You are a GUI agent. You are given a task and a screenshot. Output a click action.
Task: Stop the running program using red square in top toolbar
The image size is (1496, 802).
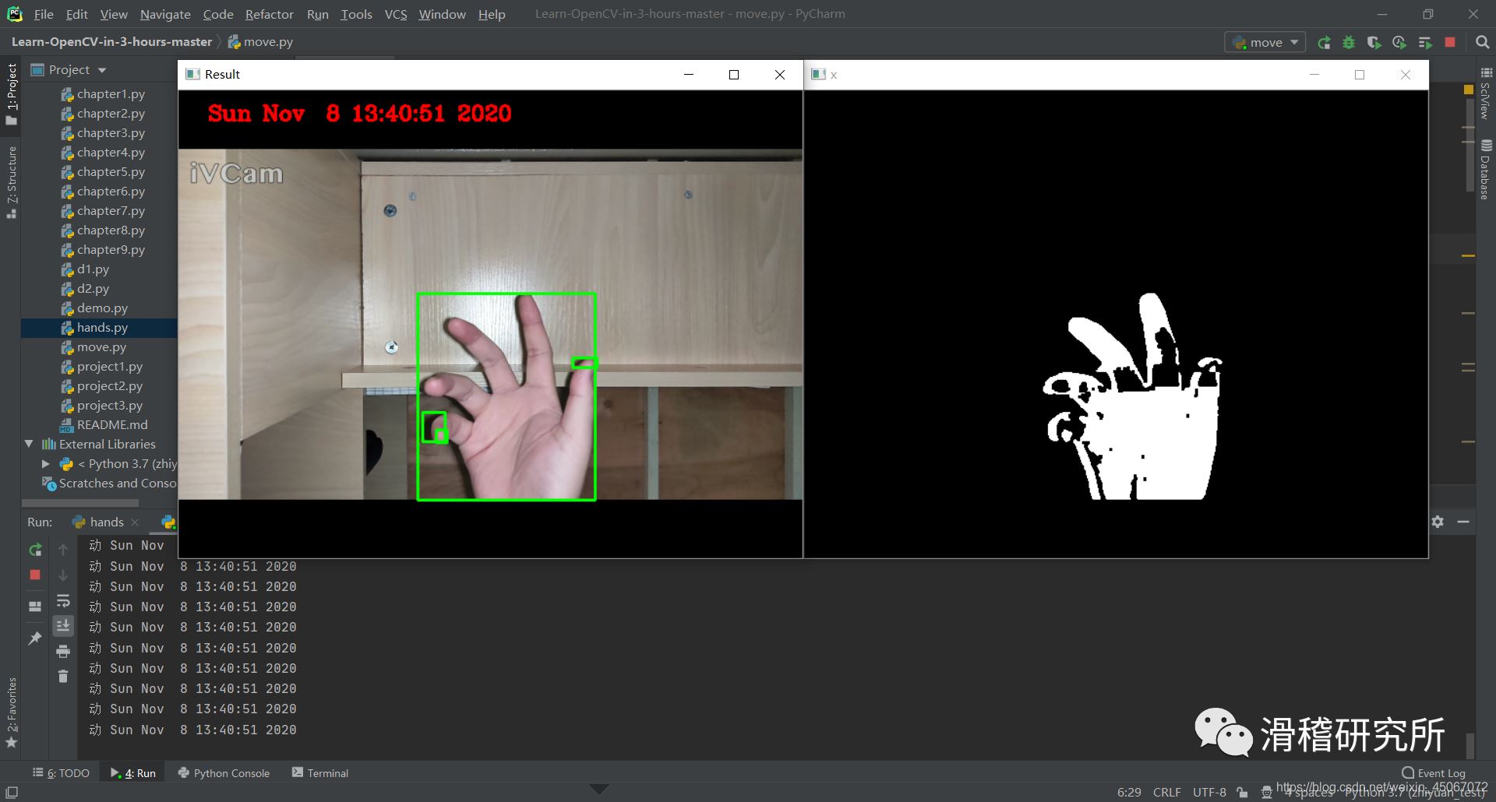1450,43
